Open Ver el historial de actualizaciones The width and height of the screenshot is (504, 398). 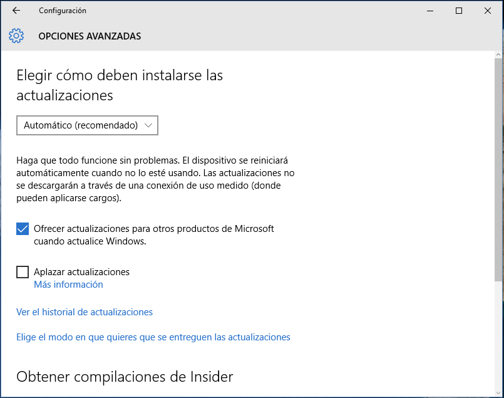coord(85,312)
